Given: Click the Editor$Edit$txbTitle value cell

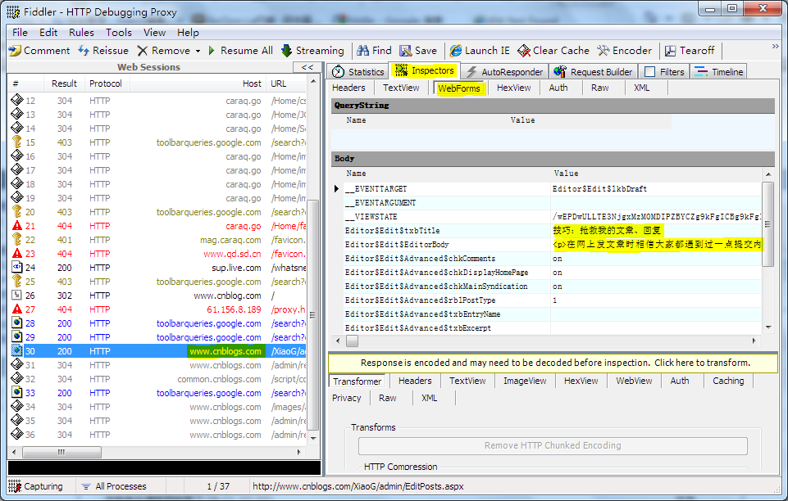Looking at the screenshot, I should [656, 231].
